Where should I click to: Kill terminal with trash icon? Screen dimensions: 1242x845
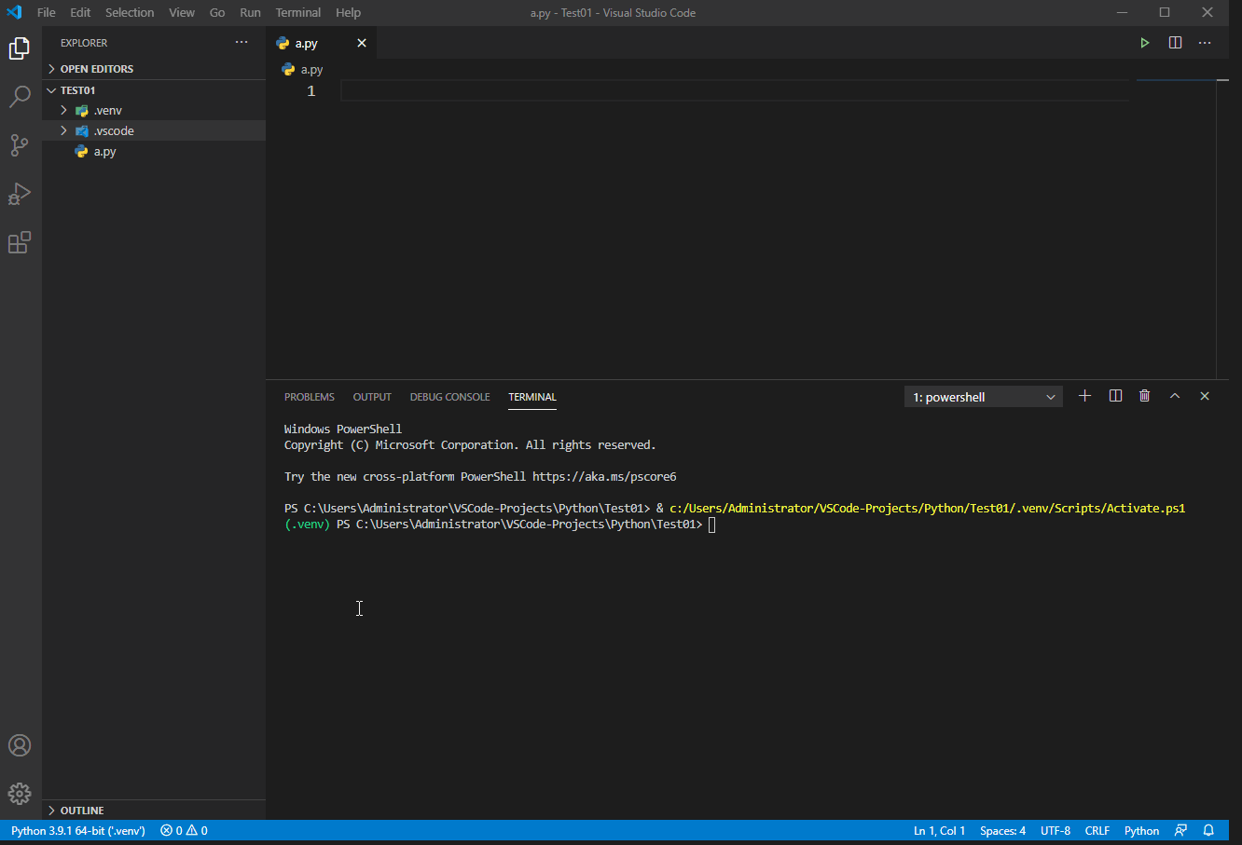coord(1144,396)
